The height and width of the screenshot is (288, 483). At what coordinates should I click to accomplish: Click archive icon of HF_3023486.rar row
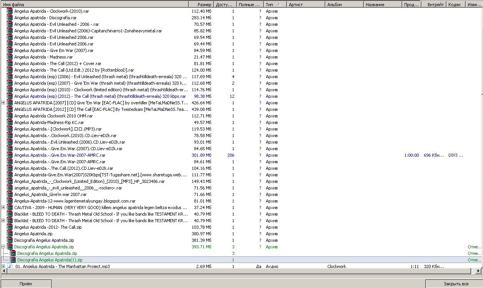[10, 181]
